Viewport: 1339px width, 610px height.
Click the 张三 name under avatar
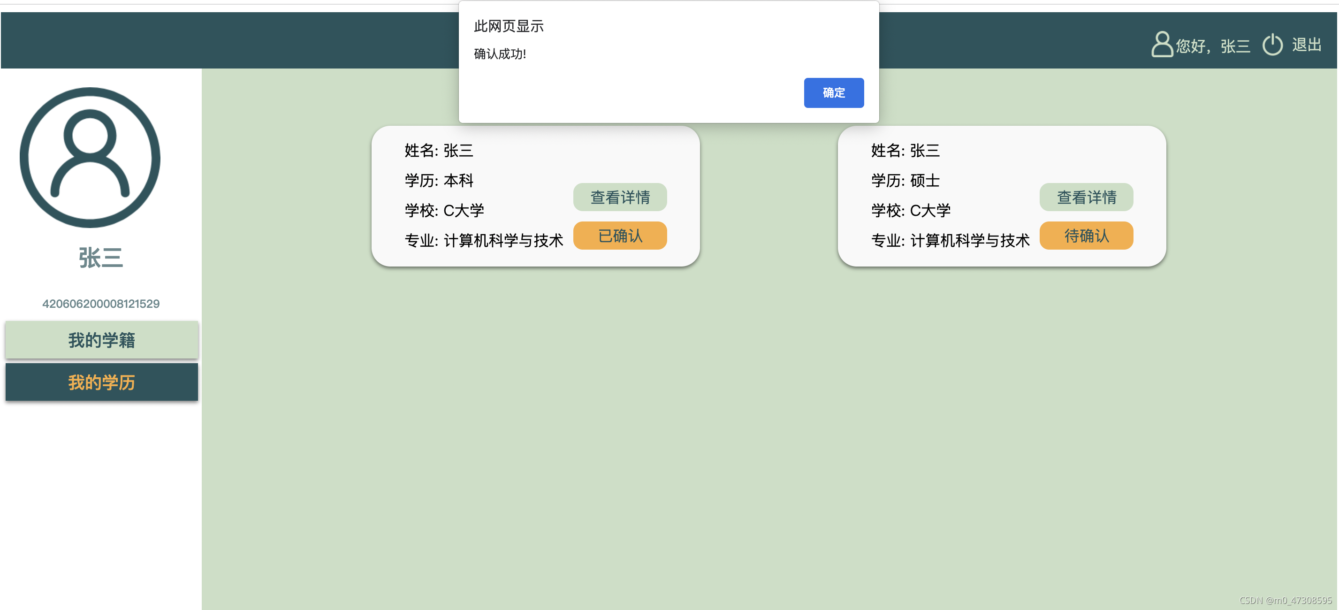pyautogui.click(x=101, y=258)
